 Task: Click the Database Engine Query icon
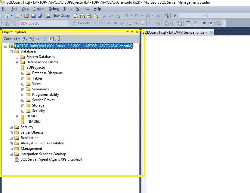click(76, 16)
